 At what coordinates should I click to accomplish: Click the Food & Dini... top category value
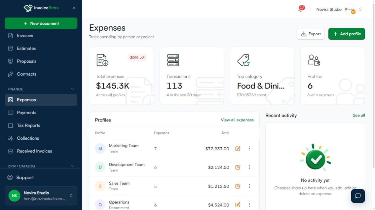(261, 86)
